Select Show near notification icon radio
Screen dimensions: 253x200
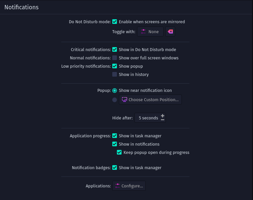coord(115,91)
